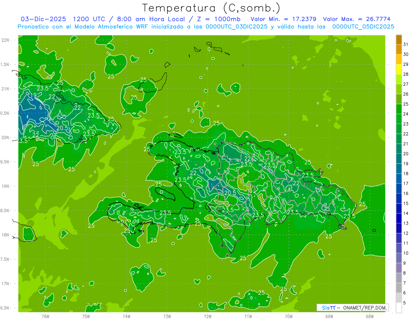This screenshot has width=415, height=321.
Task: Click the bright yellow legend swatch above 28
Action: [x=399, y=69]
